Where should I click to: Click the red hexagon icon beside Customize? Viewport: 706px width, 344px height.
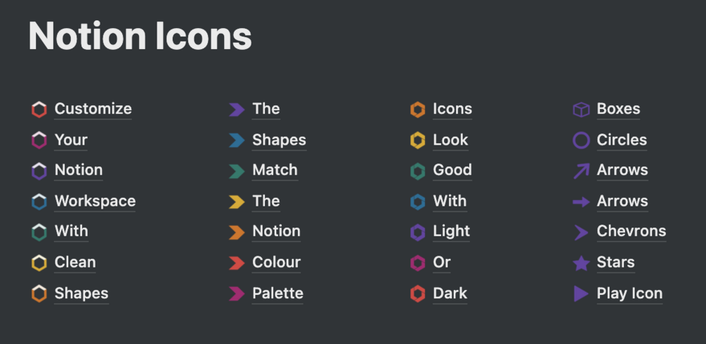click(x=39, y=110)
